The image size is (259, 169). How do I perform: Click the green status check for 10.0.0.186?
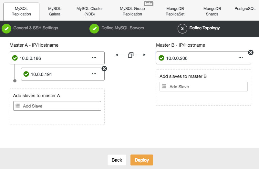click(15, 58)
